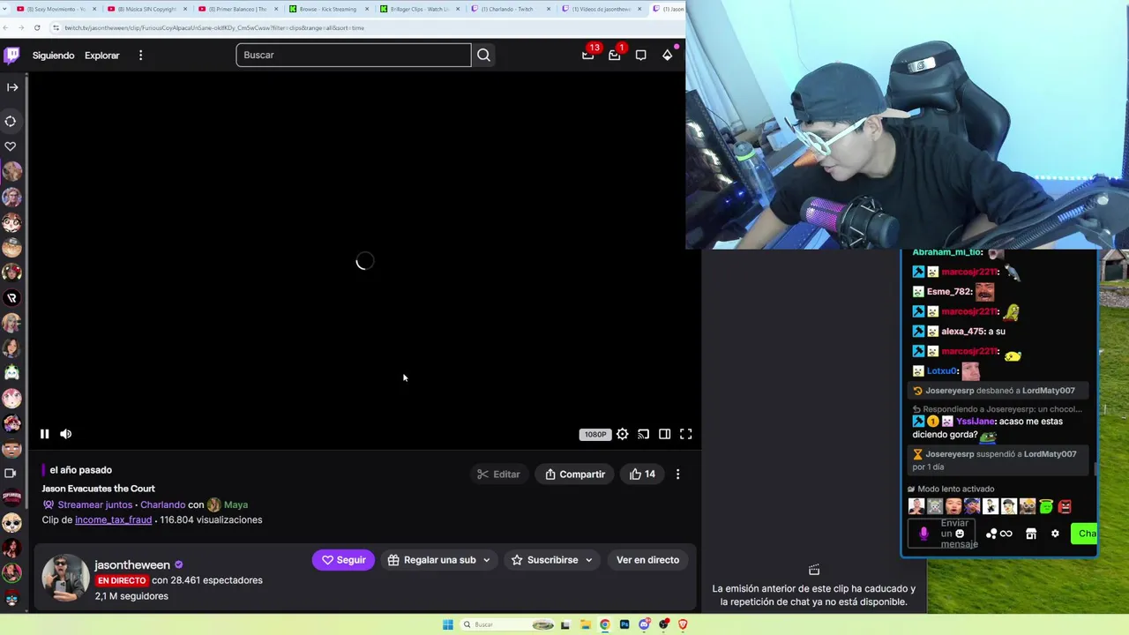Screen dimensions: 1129x635
Task: Open the three-dot menu beside Explorar
Action: [x=140, y=56]
